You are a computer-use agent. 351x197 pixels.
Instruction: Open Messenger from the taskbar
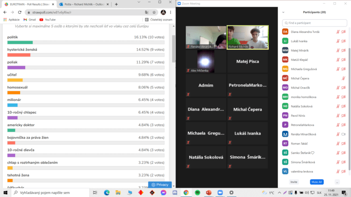164,192
